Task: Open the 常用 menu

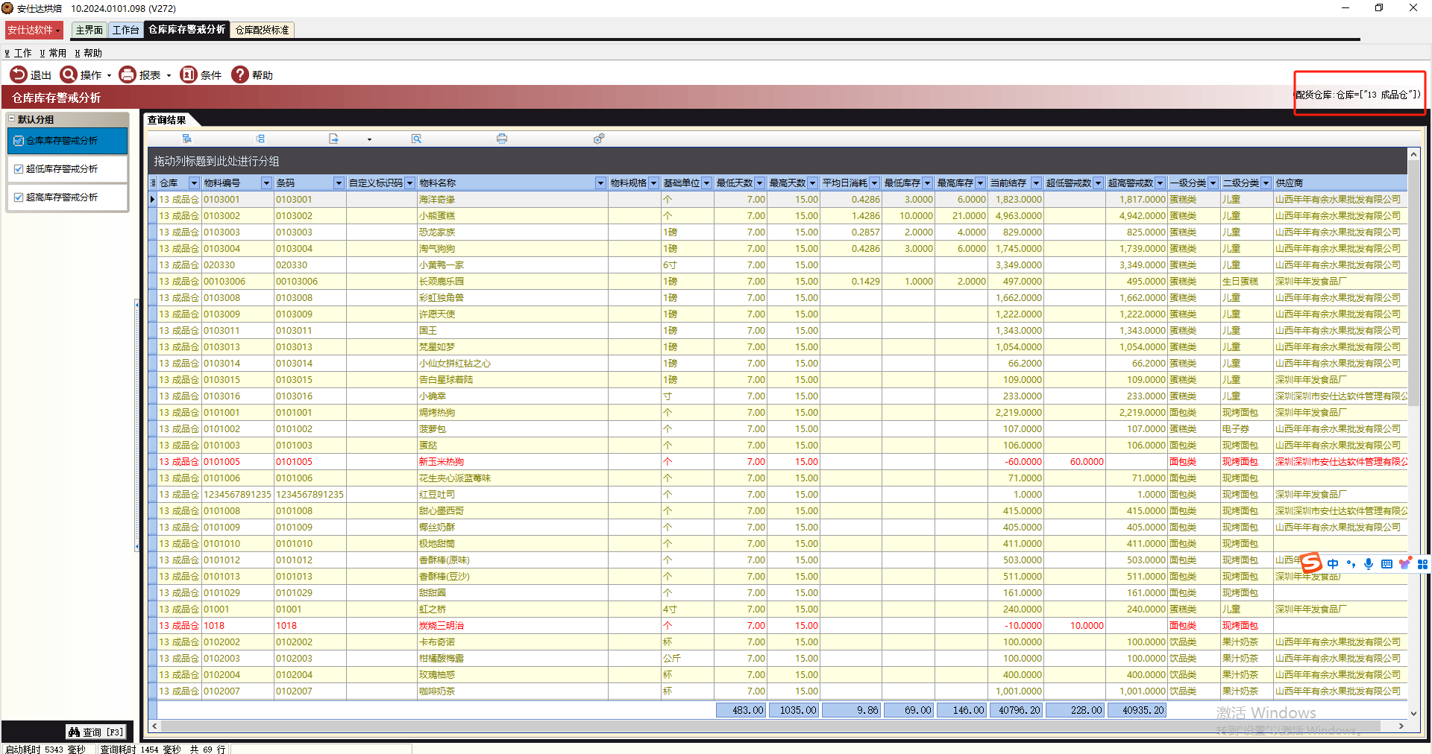Action: (53, 53)
